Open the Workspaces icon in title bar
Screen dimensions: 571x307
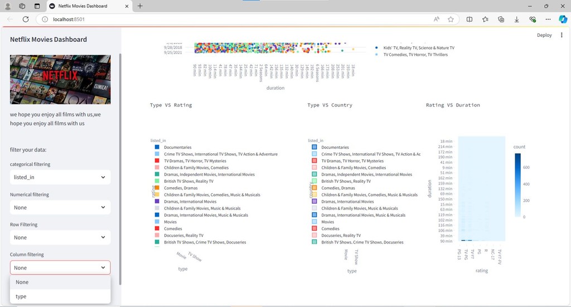point(22,6)
